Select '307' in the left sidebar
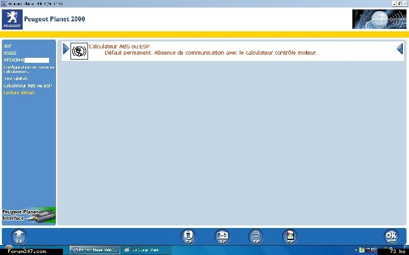Image resolution: width=409 pixels, height=255 pixels. coord(8,46)
